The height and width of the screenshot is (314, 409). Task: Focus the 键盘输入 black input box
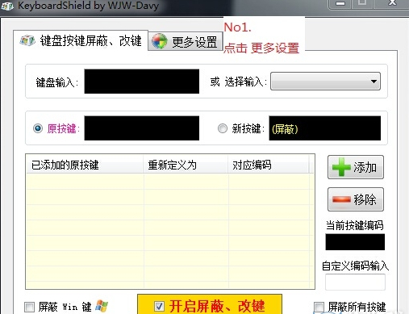(x=142, y=82)
